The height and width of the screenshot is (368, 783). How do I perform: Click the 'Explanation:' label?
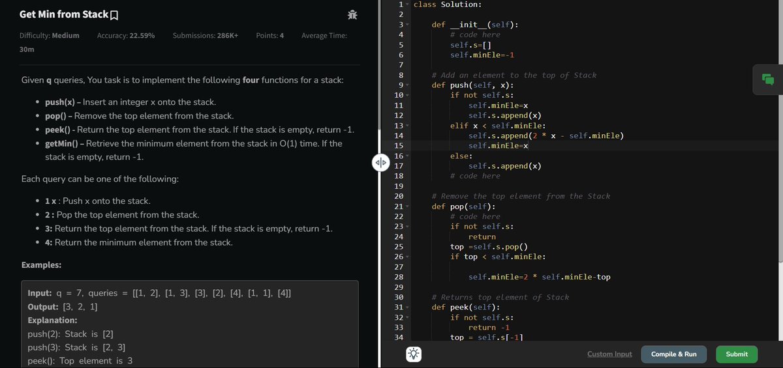(52, 320)
